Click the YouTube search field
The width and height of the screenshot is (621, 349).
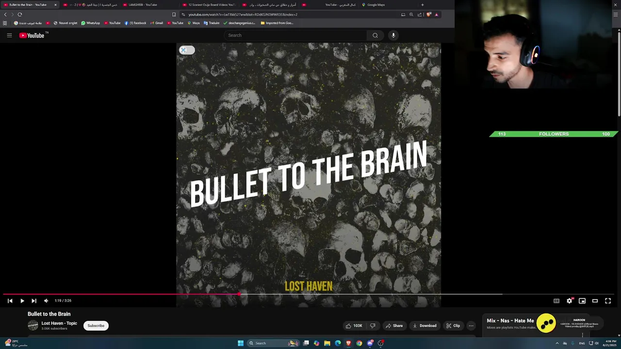tap(295, 35)
